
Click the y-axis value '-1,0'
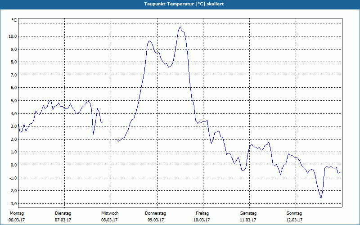click(13, 178)
